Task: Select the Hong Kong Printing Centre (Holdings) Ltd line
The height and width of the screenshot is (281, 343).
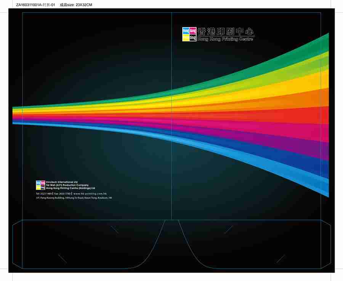Action: [70, 188]
